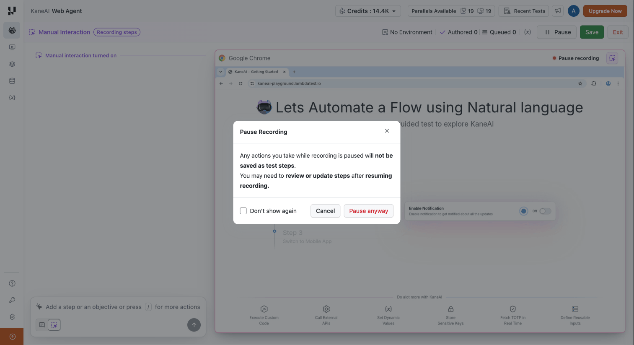This screenshot has width=634, height=345.
Task: Click the Store Sensitive Keys lock icon
Action: pos(451,309)
